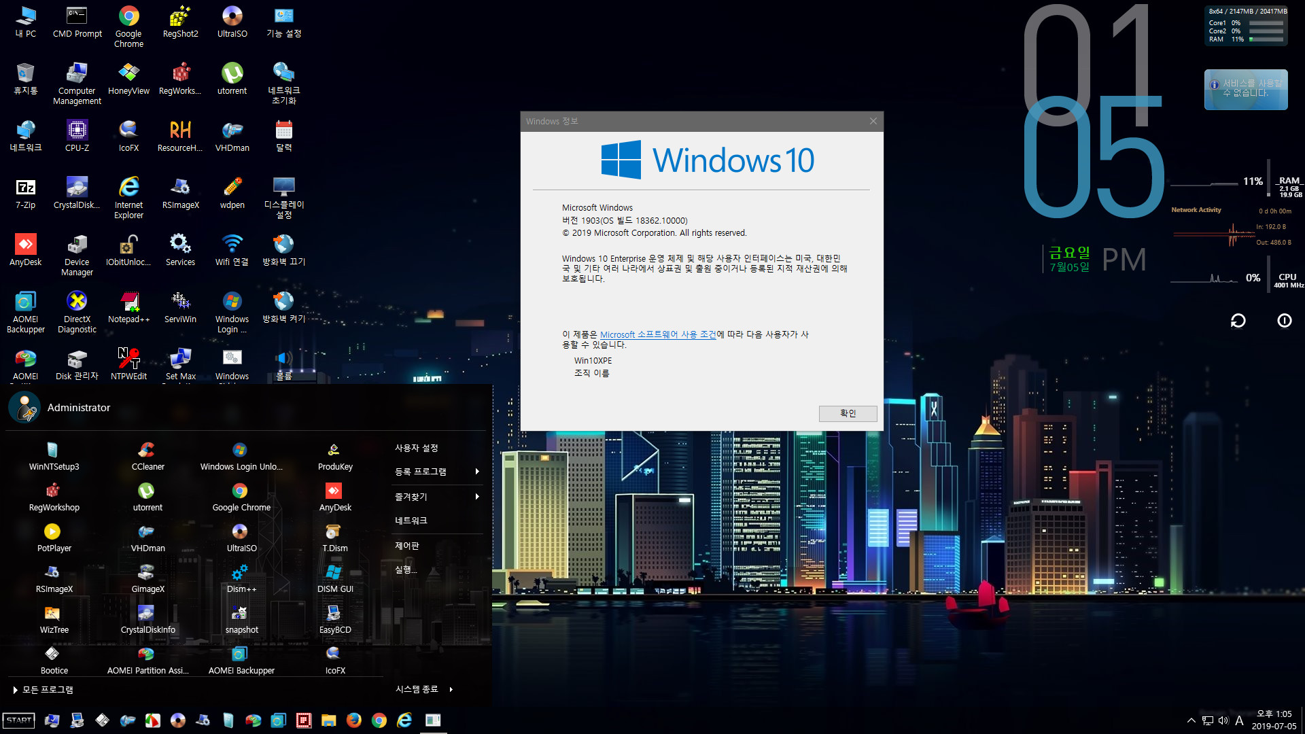Viewport: 1305px width, 734px height.
Task: Open the RegShot2 desktop icon
Action: tap(180, 22)
